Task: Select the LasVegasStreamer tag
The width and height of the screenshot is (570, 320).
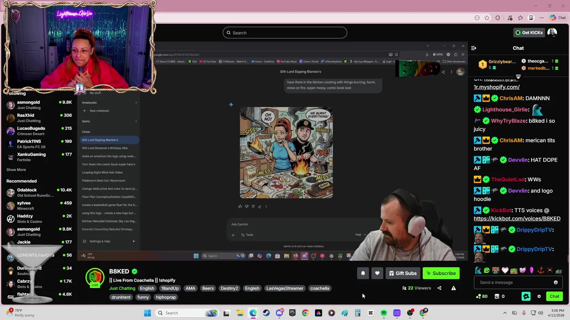Action: coord(285,288)
